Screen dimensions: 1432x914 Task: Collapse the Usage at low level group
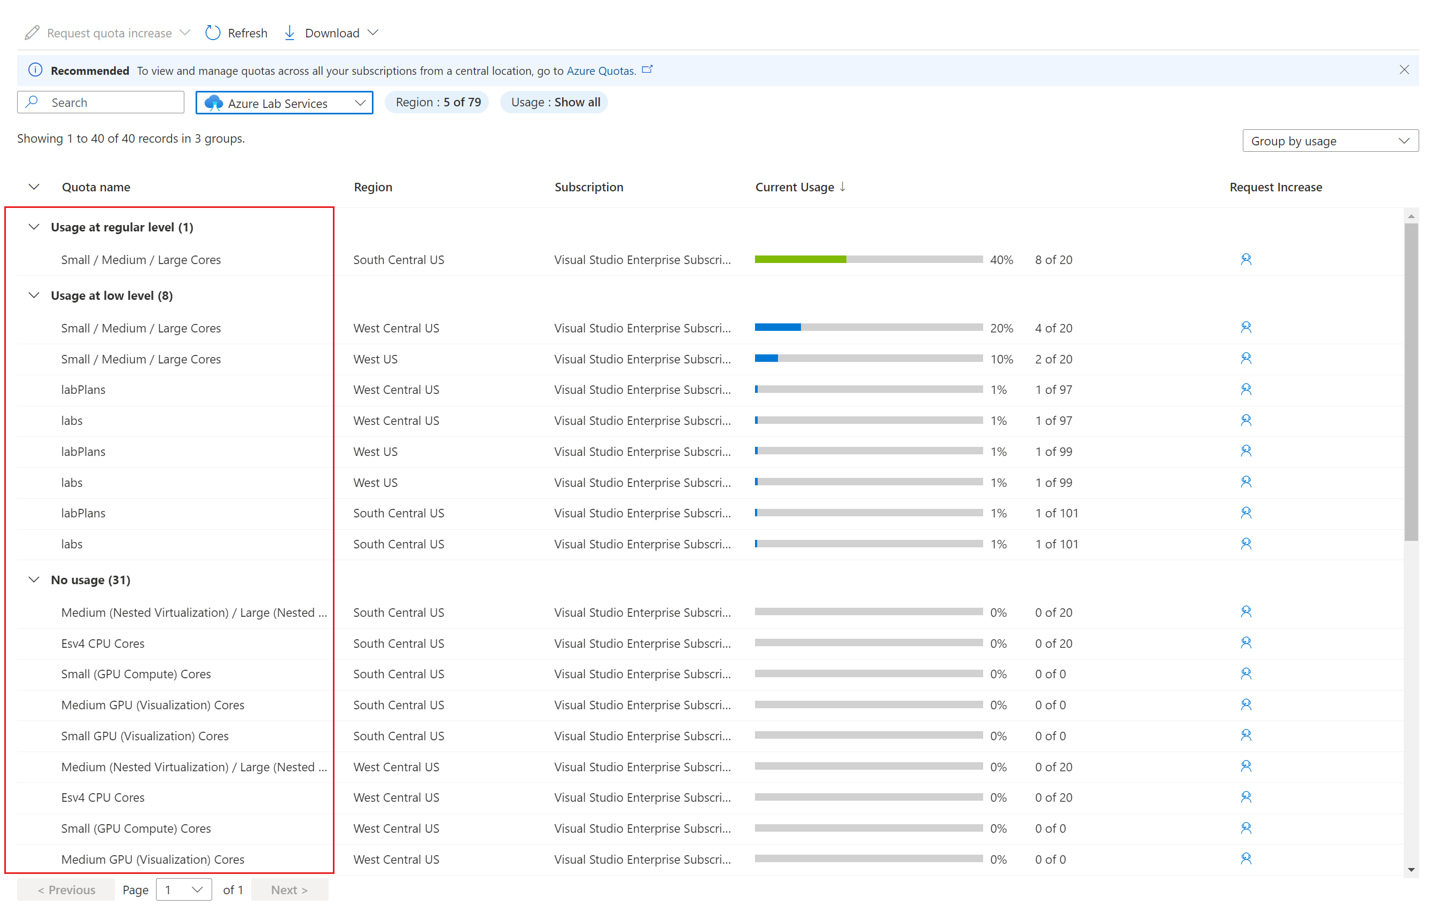point(34,296)
